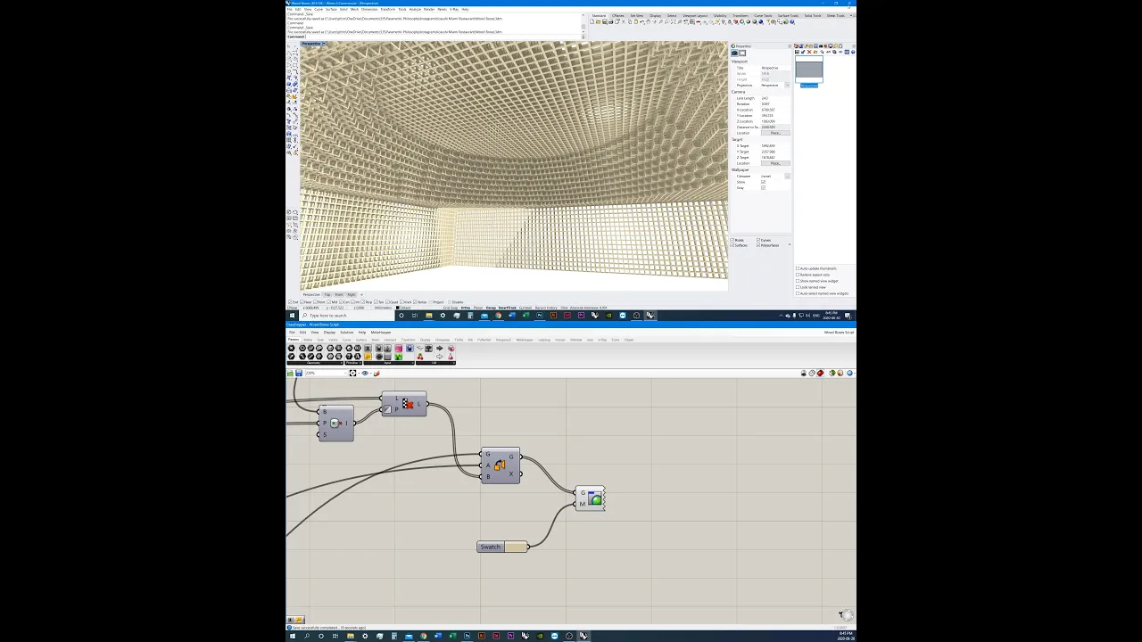Viewport: 1142px width, 642px height.
Task: Open the Rhino Render menu
Action: point(429,9)
